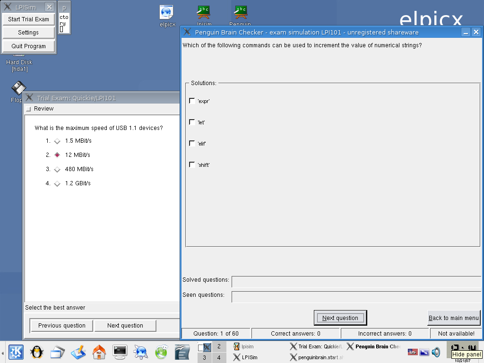Click the 'Select the best answer' text
This screenshot has height=363, width=484.
(55, 307)
